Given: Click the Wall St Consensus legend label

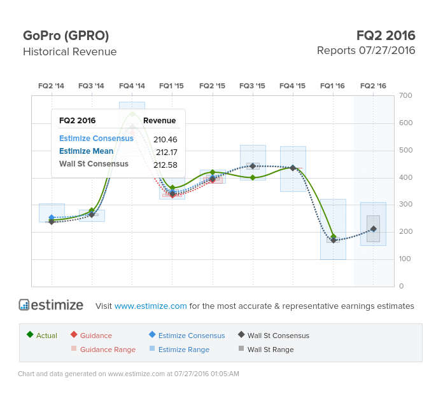Looking at the screenshot, I should click(x=278, y=336).
